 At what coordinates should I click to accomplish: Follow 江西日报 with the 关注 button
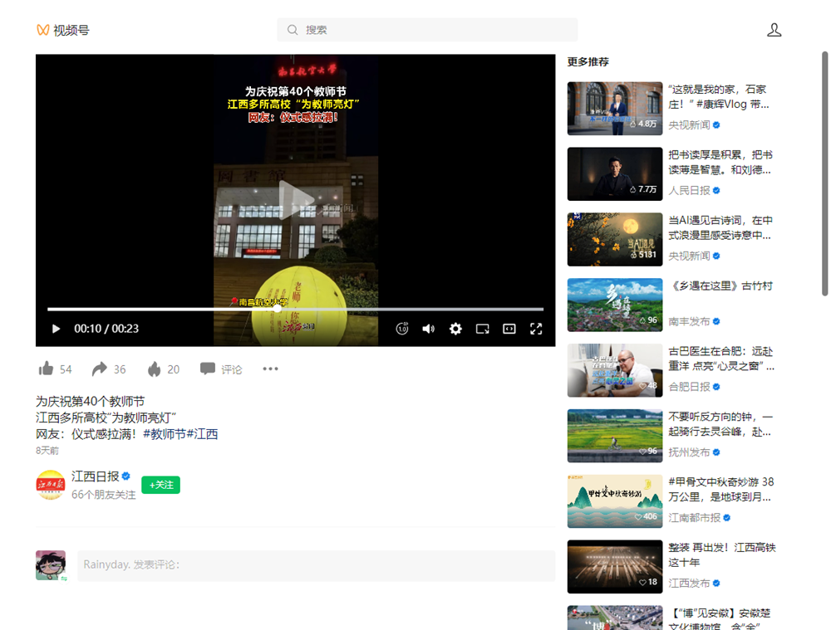click(x=160, y=485)
